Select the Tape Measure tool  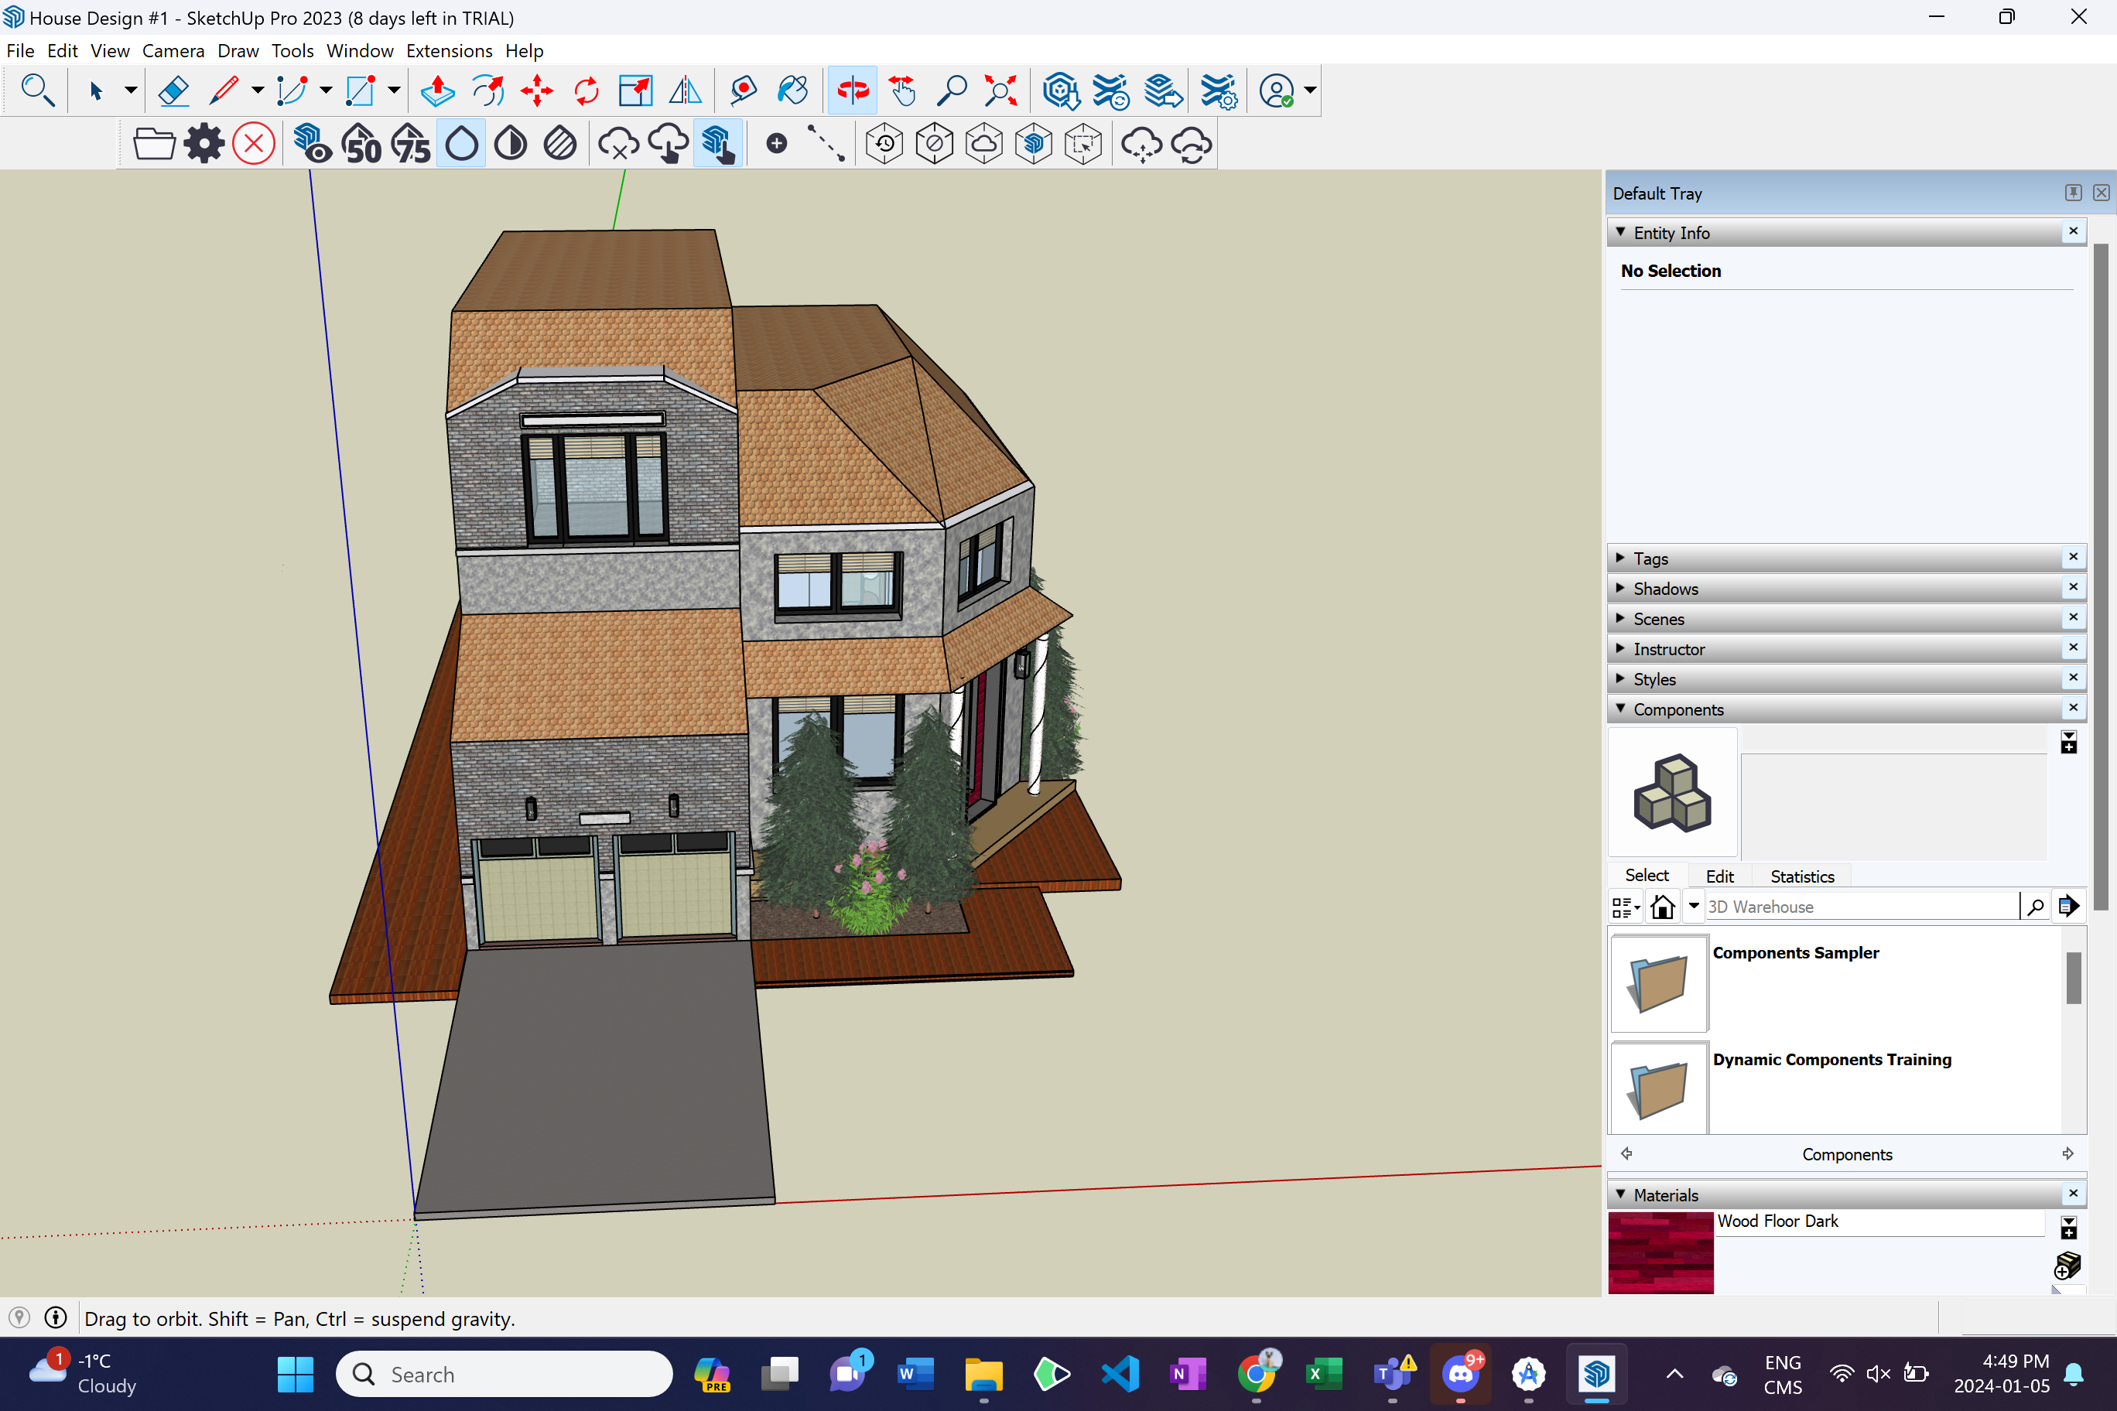click(744, 91)
